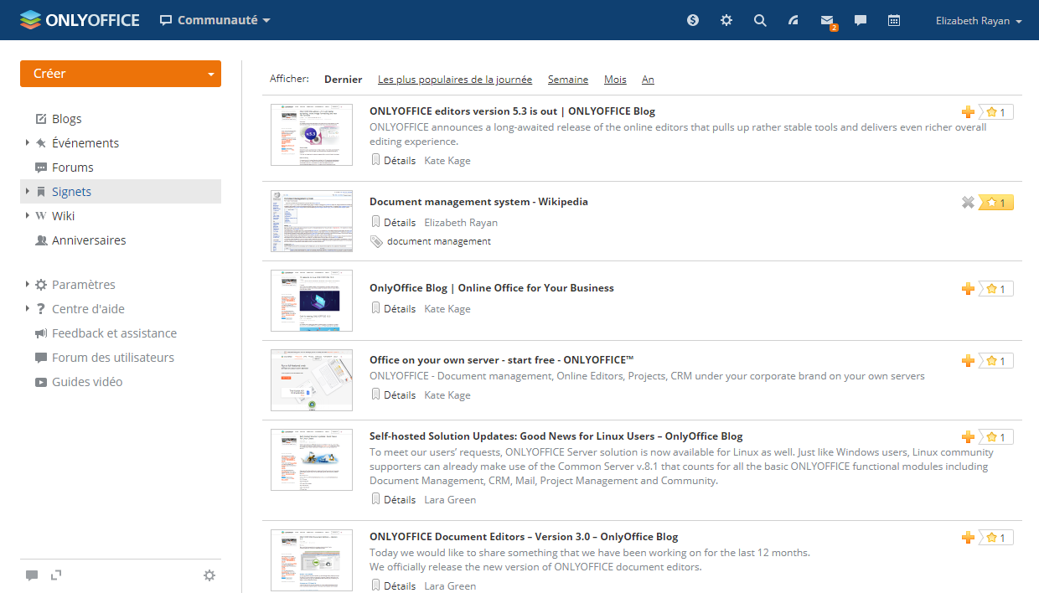Open the feed icon in header

pyautogui.click(x=793, y=20)
